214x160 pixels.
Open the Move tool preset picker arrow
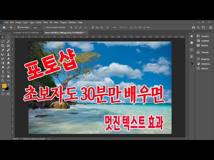[14, 28]
